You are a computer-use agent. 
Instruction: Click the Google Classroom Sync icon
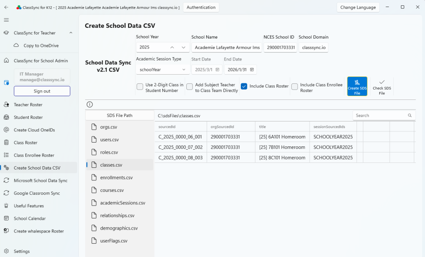6,193
